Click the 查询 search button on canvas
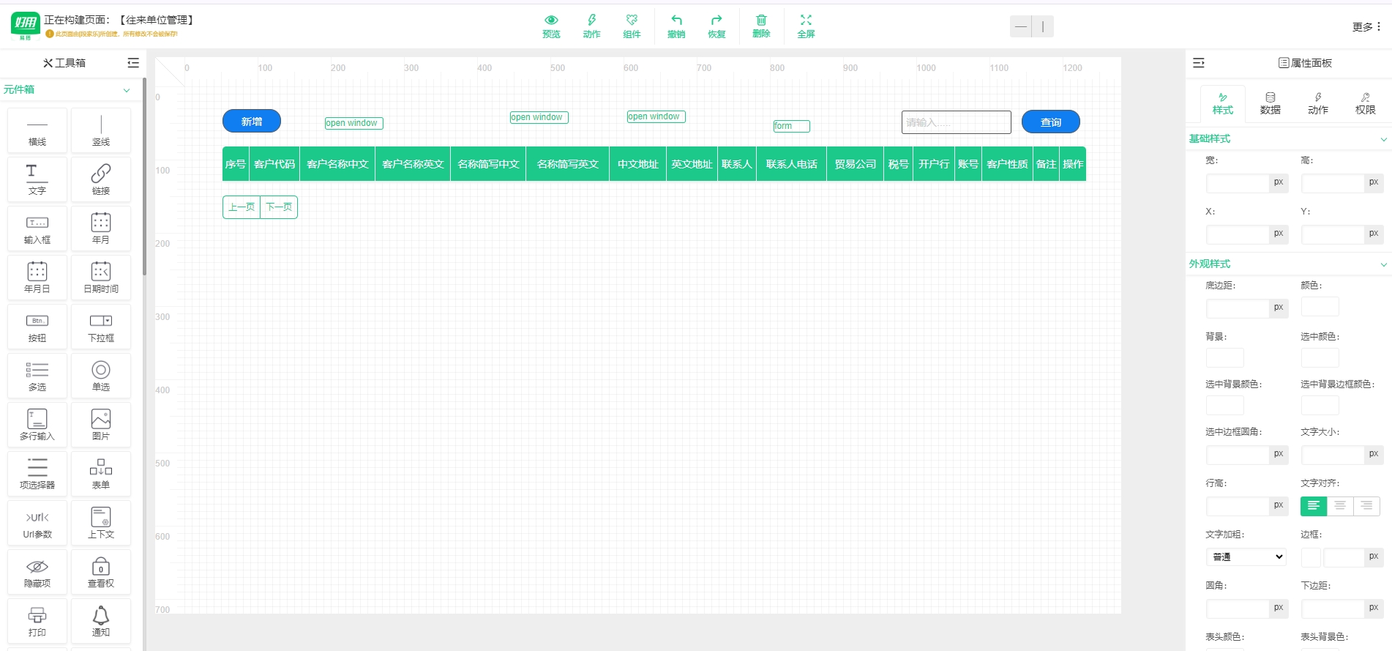 click(x=1051, y=122)
